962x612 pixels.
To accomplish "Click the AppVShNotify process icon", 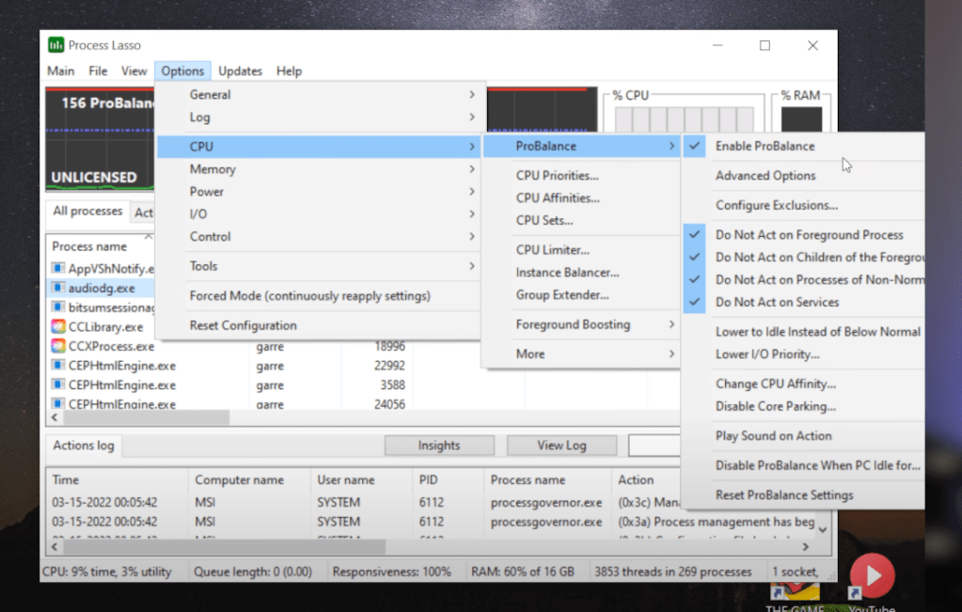I will coord(58,268).
